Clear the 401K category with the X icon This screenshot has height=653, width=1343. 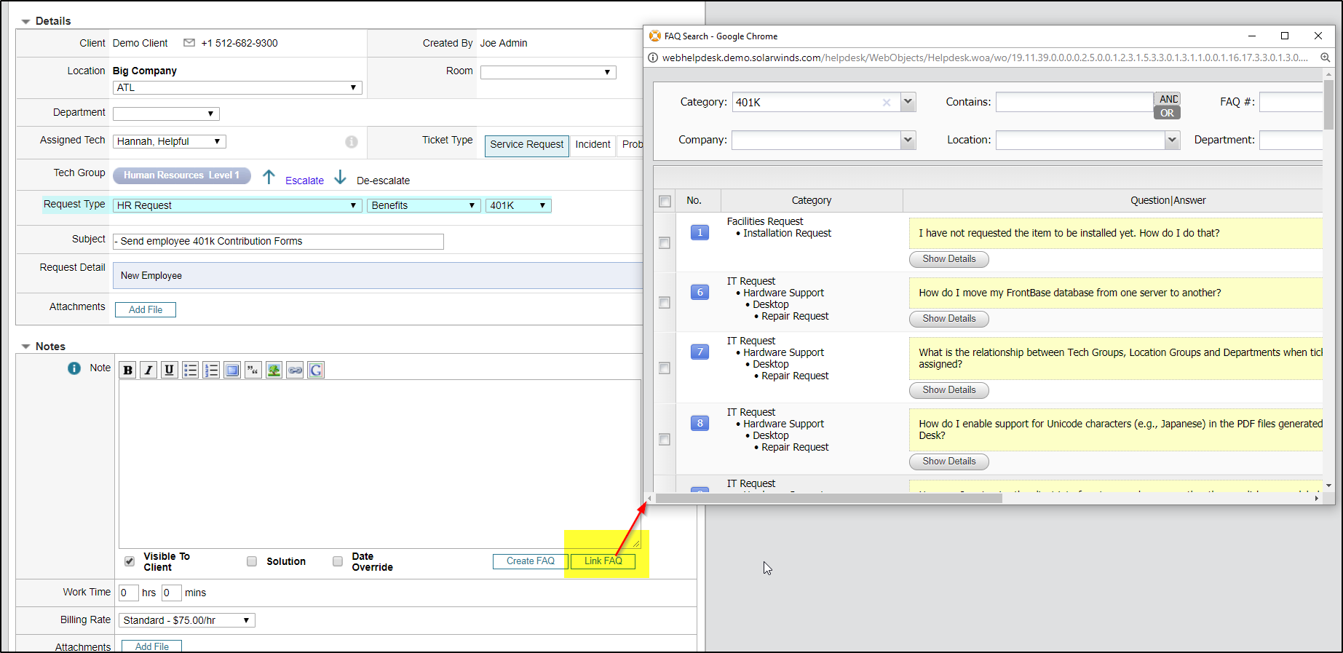887,103
